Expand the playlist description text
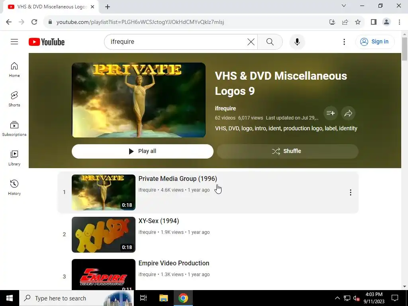 (x=286, y=128)
